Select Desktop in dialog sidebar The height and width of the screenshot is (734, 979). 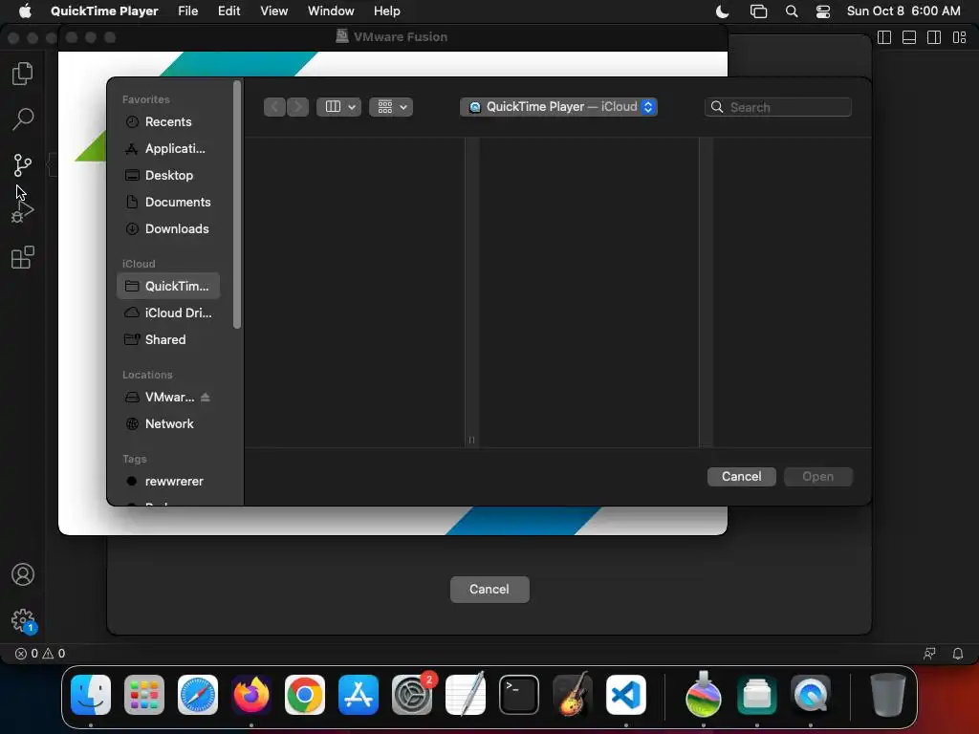tap(168, 176)
